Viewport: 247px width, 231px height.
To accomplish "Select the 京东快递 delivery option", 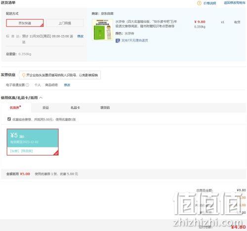I will (x=25, y=23).
